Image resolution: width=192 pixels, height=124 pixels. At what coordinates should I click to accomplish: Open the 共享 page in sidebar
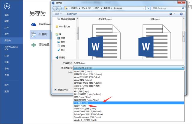[x=7, y=62]
